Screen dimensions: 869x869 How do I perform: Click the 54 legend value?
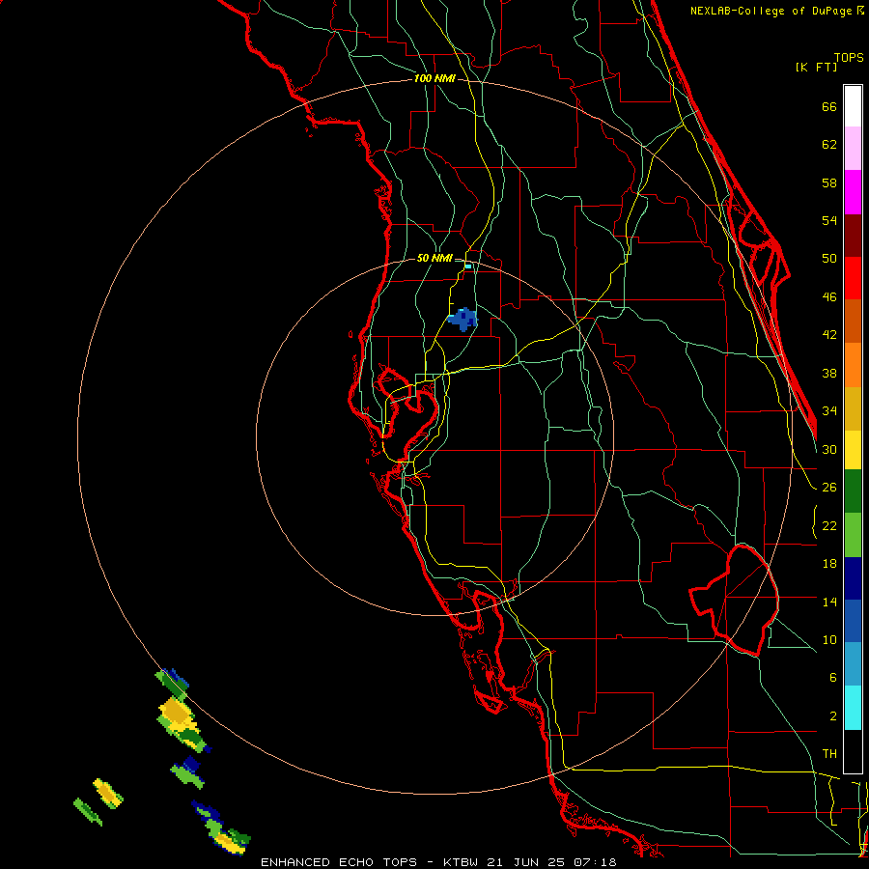click(829, 220)
